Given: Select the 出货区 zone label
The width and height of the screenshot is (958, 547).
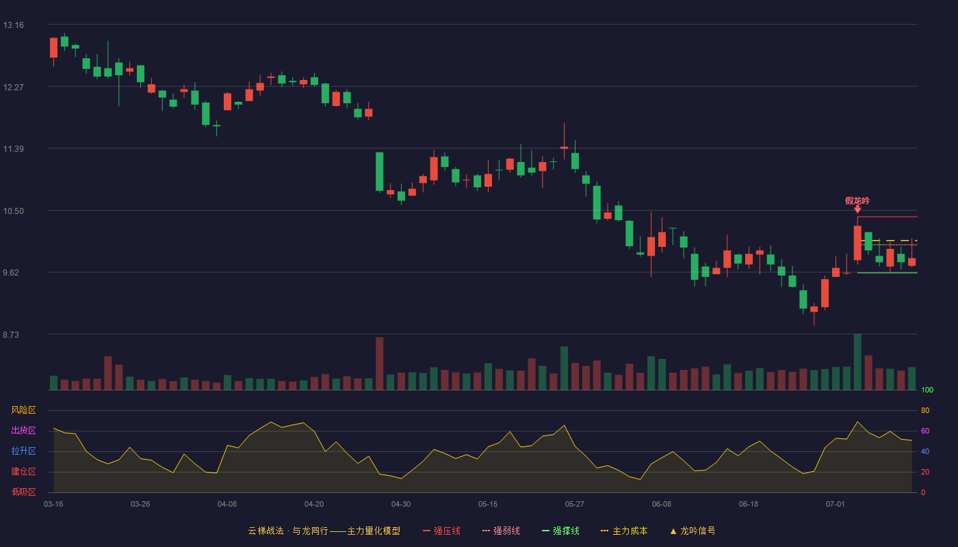Looking at the screenshot, I should 23,431.
